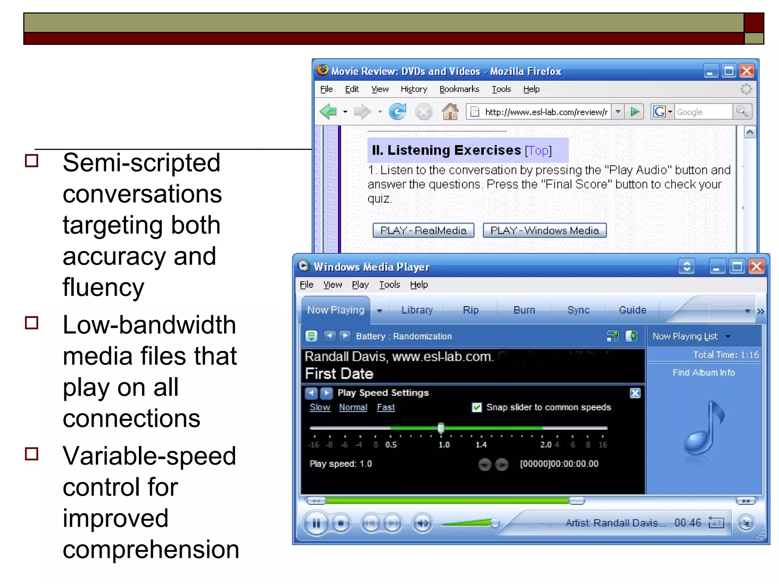Open the Media Player View menu
Viewport: 779px width, 584px height.
coord(333,285)
